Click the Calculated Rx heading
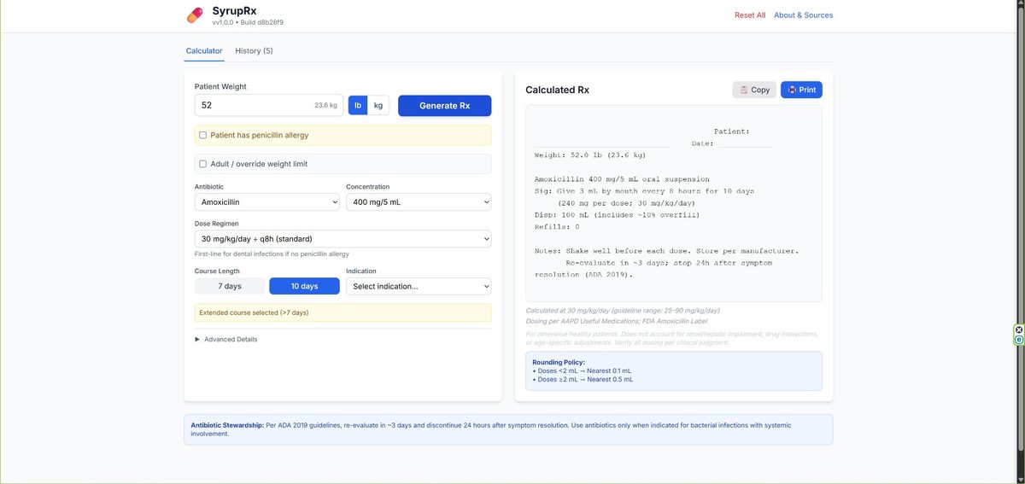The height and width of the screenshot is (484, 1025). (557, 90)
